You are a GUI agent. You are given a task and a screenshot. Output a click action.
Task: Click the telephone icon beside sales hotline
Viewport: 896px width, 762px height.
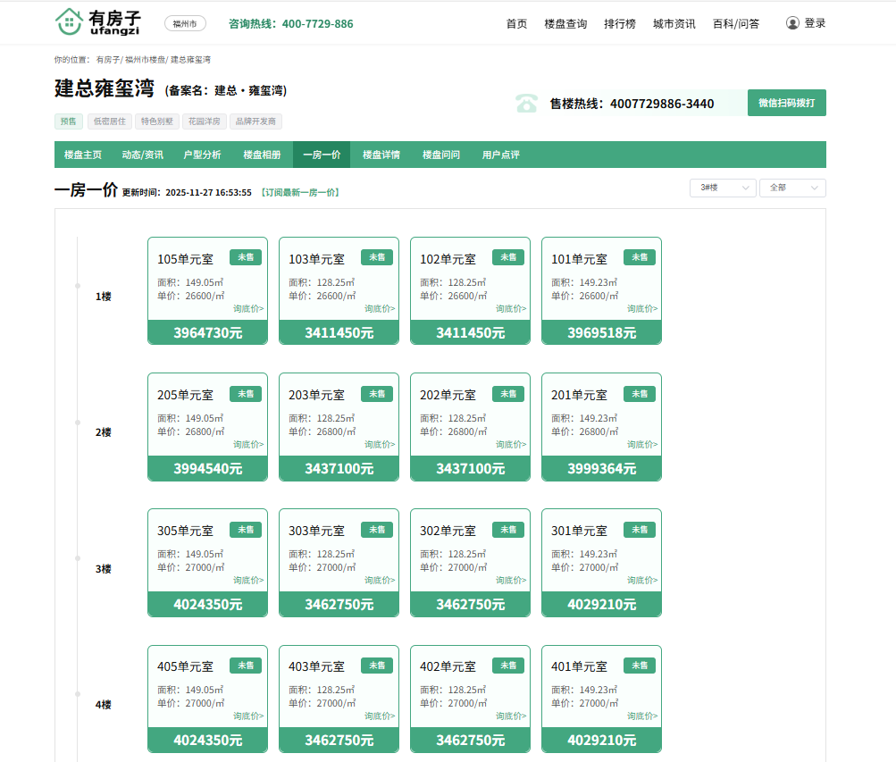(526, 104)
